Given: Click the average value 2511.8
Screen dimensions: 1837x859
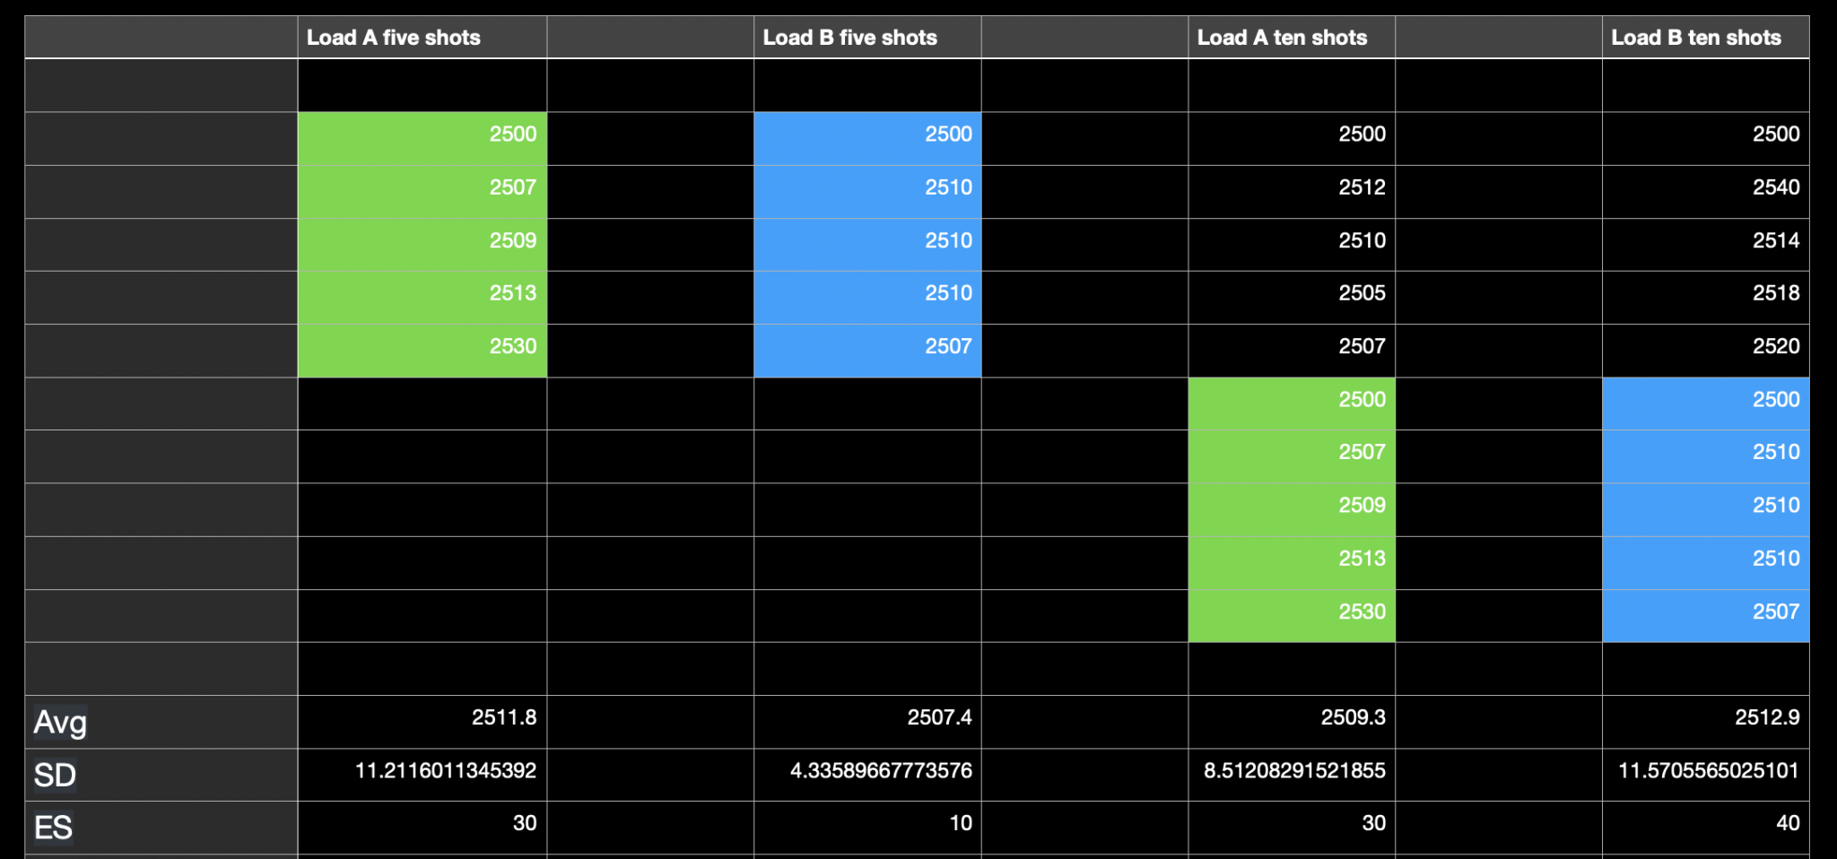Looking at the screenshot, I should pos(422,717).
